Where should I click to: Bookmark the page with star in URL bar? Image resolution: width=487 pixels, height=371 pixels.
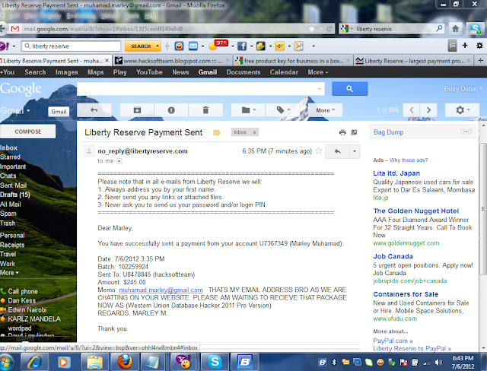click(311, 29)
